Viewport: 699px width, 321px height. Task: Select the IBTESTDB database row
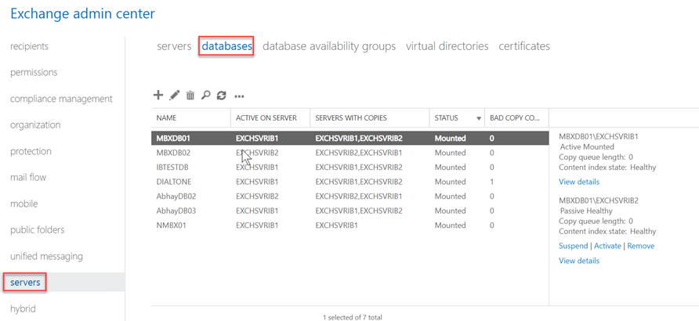click(x=350, y=168)
